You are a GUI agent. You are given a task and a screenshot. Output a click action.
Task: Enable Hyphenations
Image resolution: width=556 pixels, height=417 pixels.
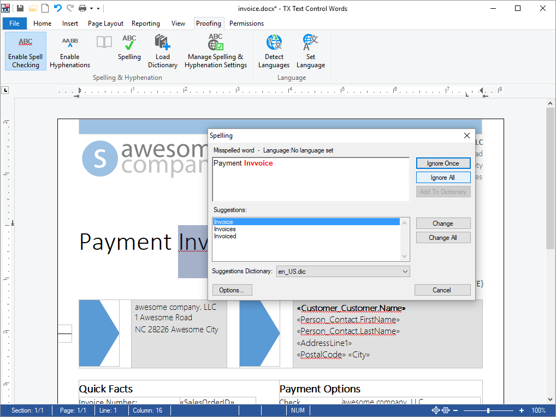click(x=69, y=50)
